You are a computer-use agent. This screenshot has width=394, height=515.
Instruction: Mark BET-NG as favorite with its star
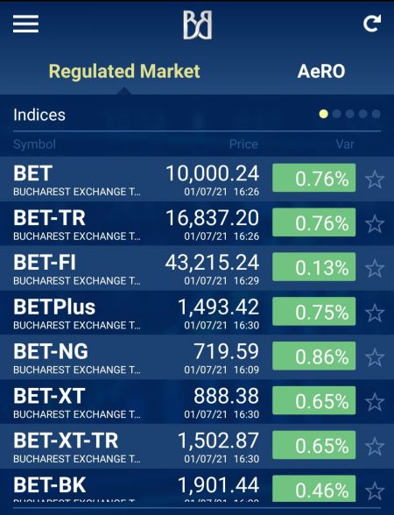coord(375,357)
